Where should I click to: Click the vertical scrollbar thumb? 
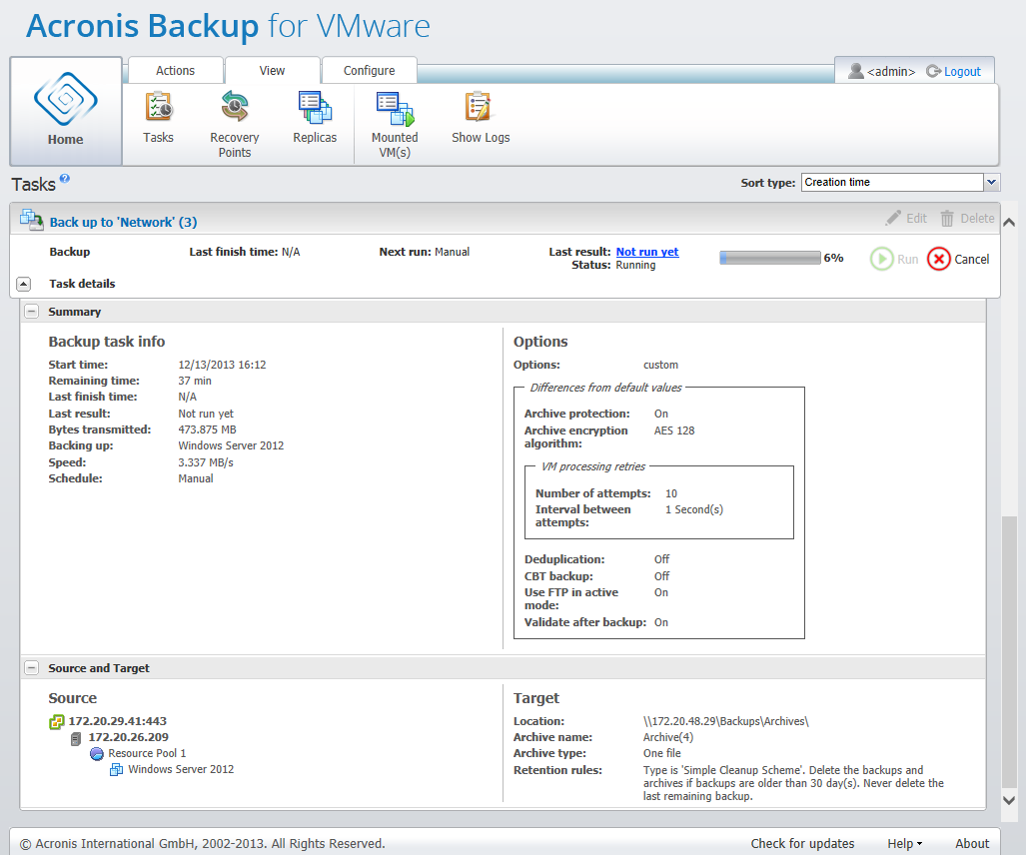click(1009, 652)
